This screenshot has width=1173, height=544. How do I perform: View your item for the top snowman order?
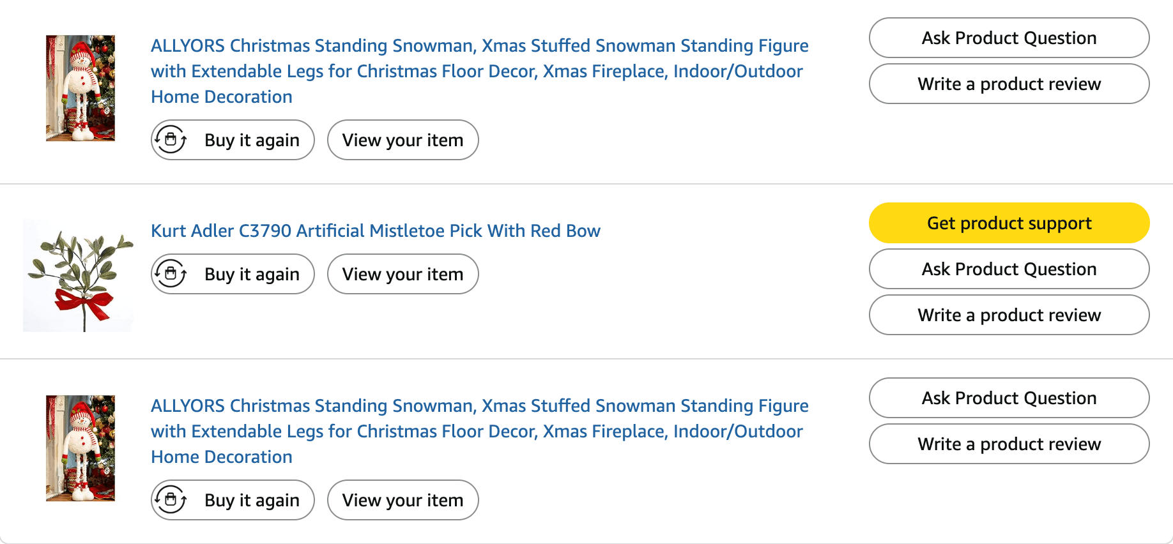coord(402,140)
